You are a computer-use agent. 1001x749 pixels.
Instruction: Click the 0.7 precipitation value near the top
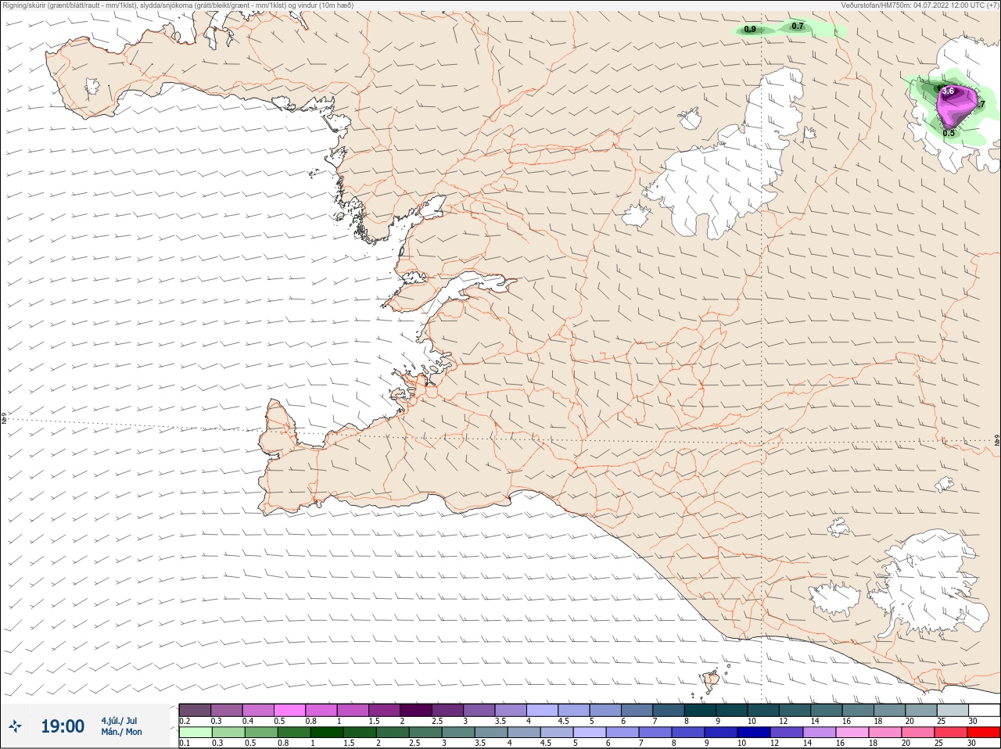798,27
